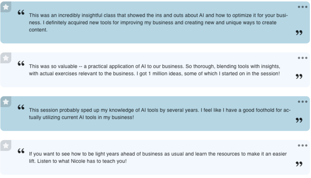This screenshot has height=178, width=311.
Task: Toggle star on the 'incredibly insightful class' testimonial
Action: click(x=5, y=7)
